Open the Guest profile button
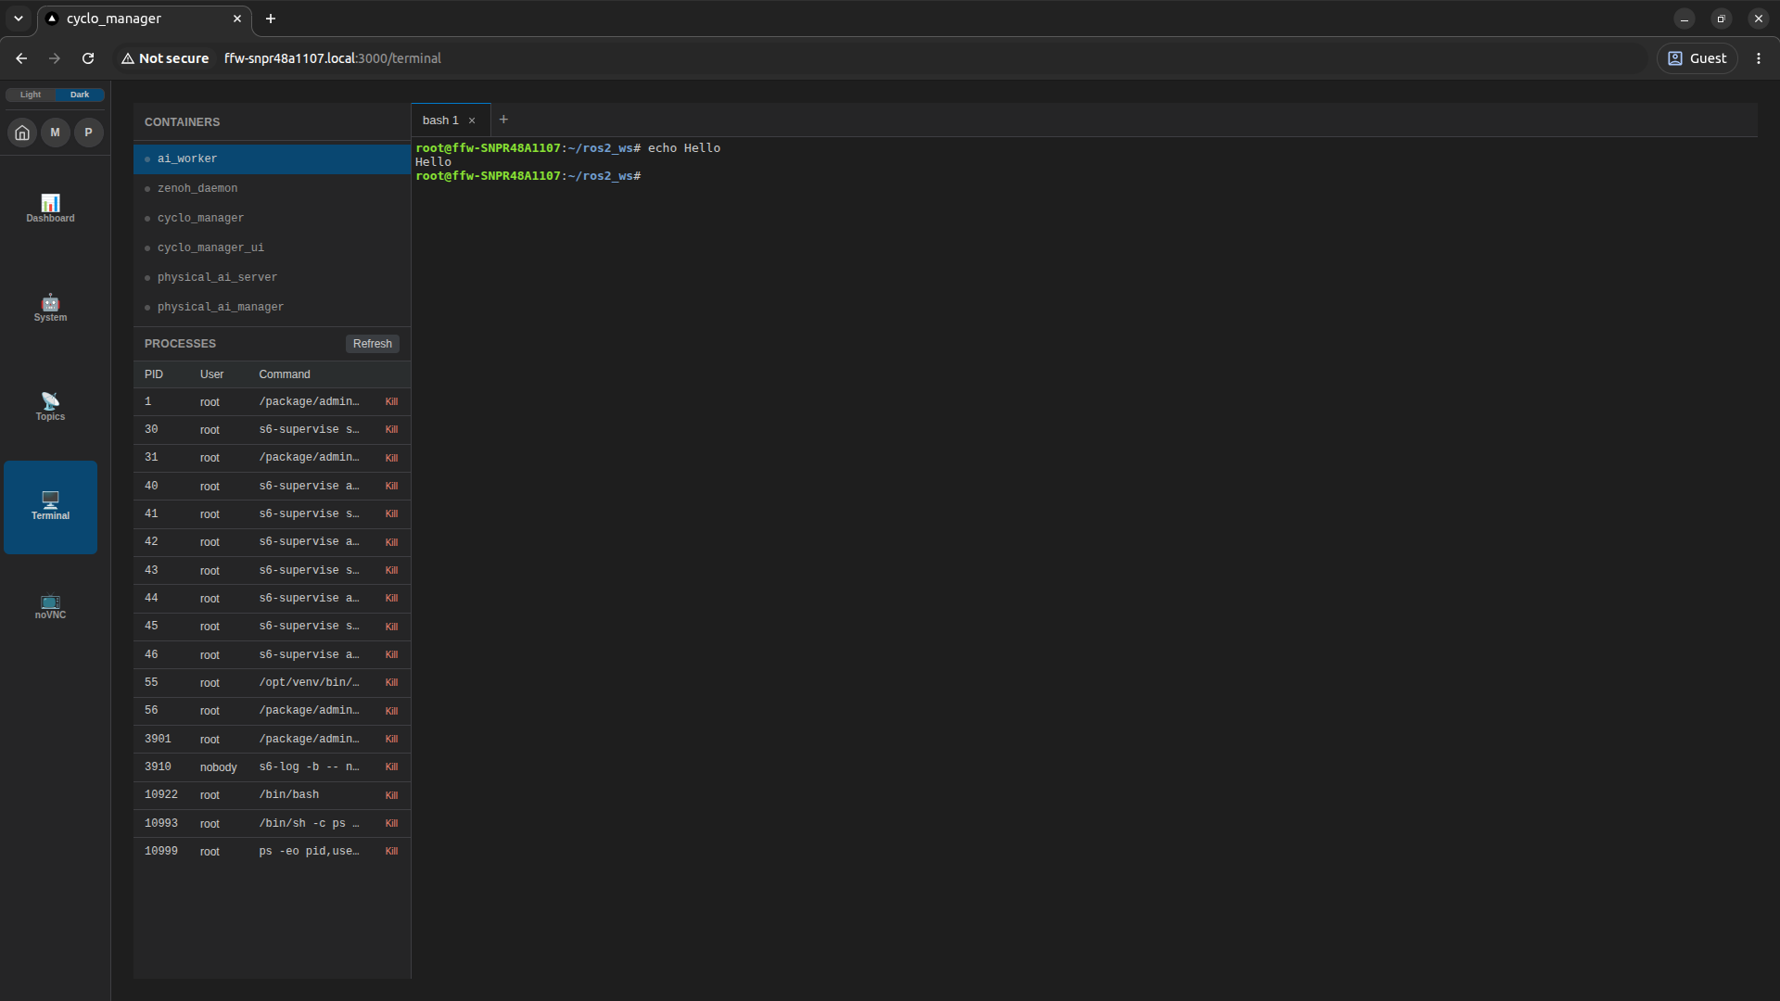Viewport: 1780px width, 1001px height. 1697,58
